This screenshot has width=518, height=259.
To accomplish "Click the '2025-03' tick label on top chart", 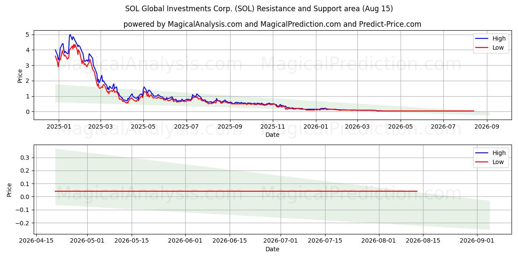I will [101, 126].
